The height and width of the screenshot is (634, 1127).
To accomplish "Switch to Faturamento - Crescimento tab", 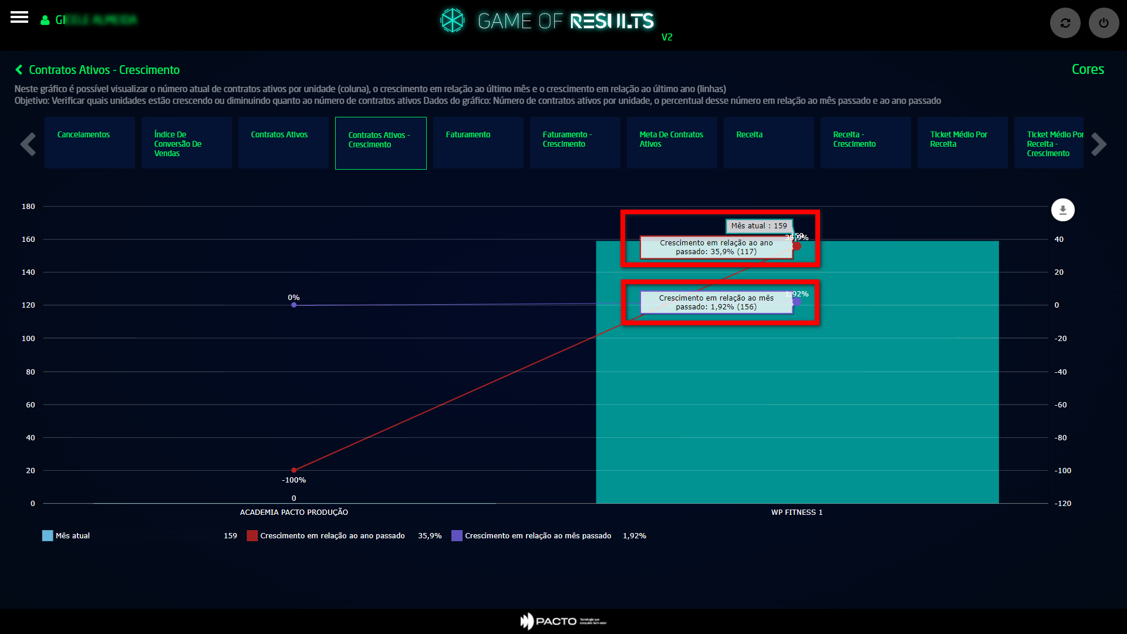I will click(x=575, y=143).
